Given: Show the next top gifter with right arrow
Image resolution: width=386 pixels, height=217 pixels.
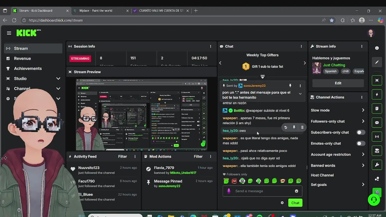Looking at the screenshot, I should tap(305, 63).
